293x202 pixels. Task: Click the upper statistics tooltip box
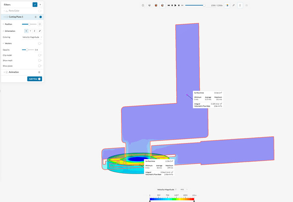tap(208, 99)
